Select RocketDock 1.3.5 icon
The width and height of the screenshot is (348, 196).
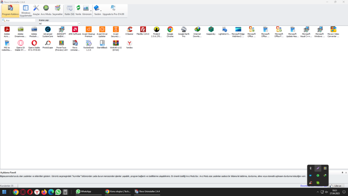point(89,46)
